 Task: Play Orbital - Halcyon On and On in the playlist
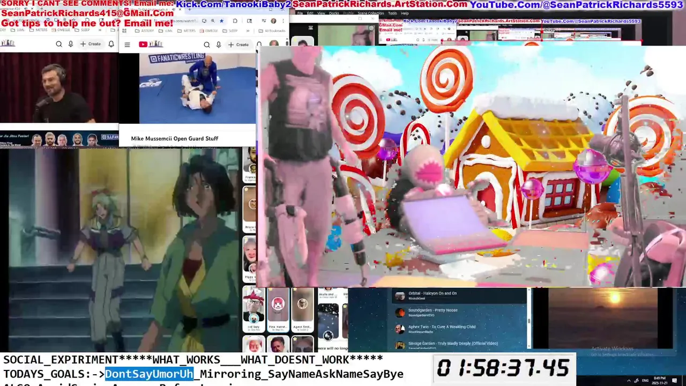pyautogui.click(x=460, y=295)
